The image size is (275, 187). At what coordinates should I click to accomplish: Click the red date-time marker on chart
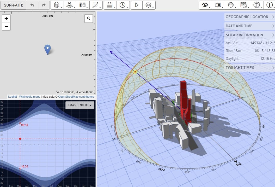20,139
